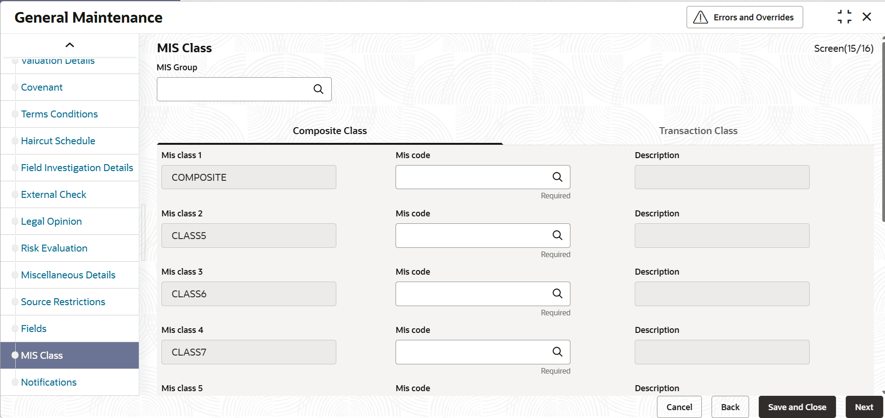The height and width of the screenshot is (418, 885).
Task: Click the CLASS6 Mis class 3 field
Action: pos(249,294)
